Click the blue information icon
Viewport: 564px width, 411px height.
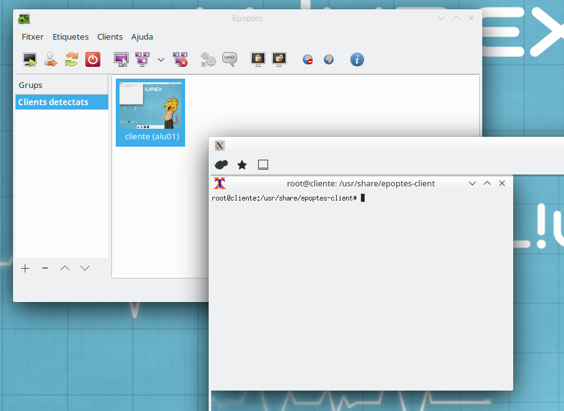coord(357,59)
